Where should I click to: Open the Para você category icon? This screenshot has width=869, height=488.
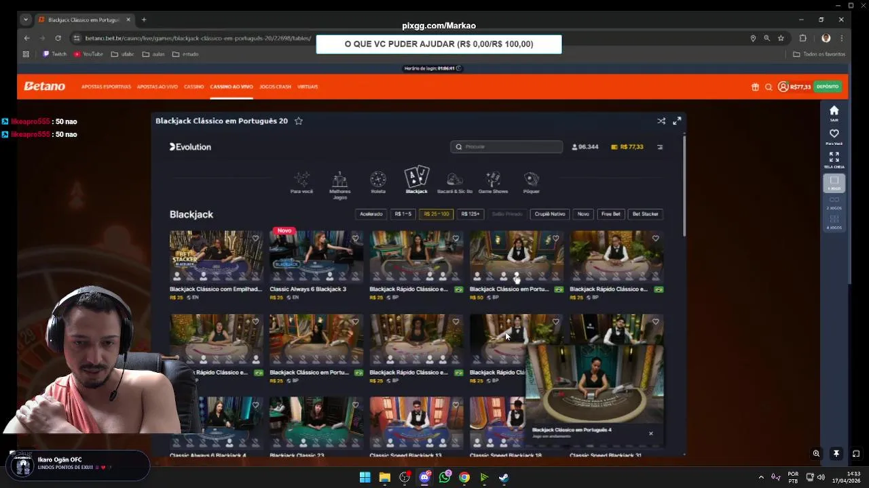tap(301, 182)
